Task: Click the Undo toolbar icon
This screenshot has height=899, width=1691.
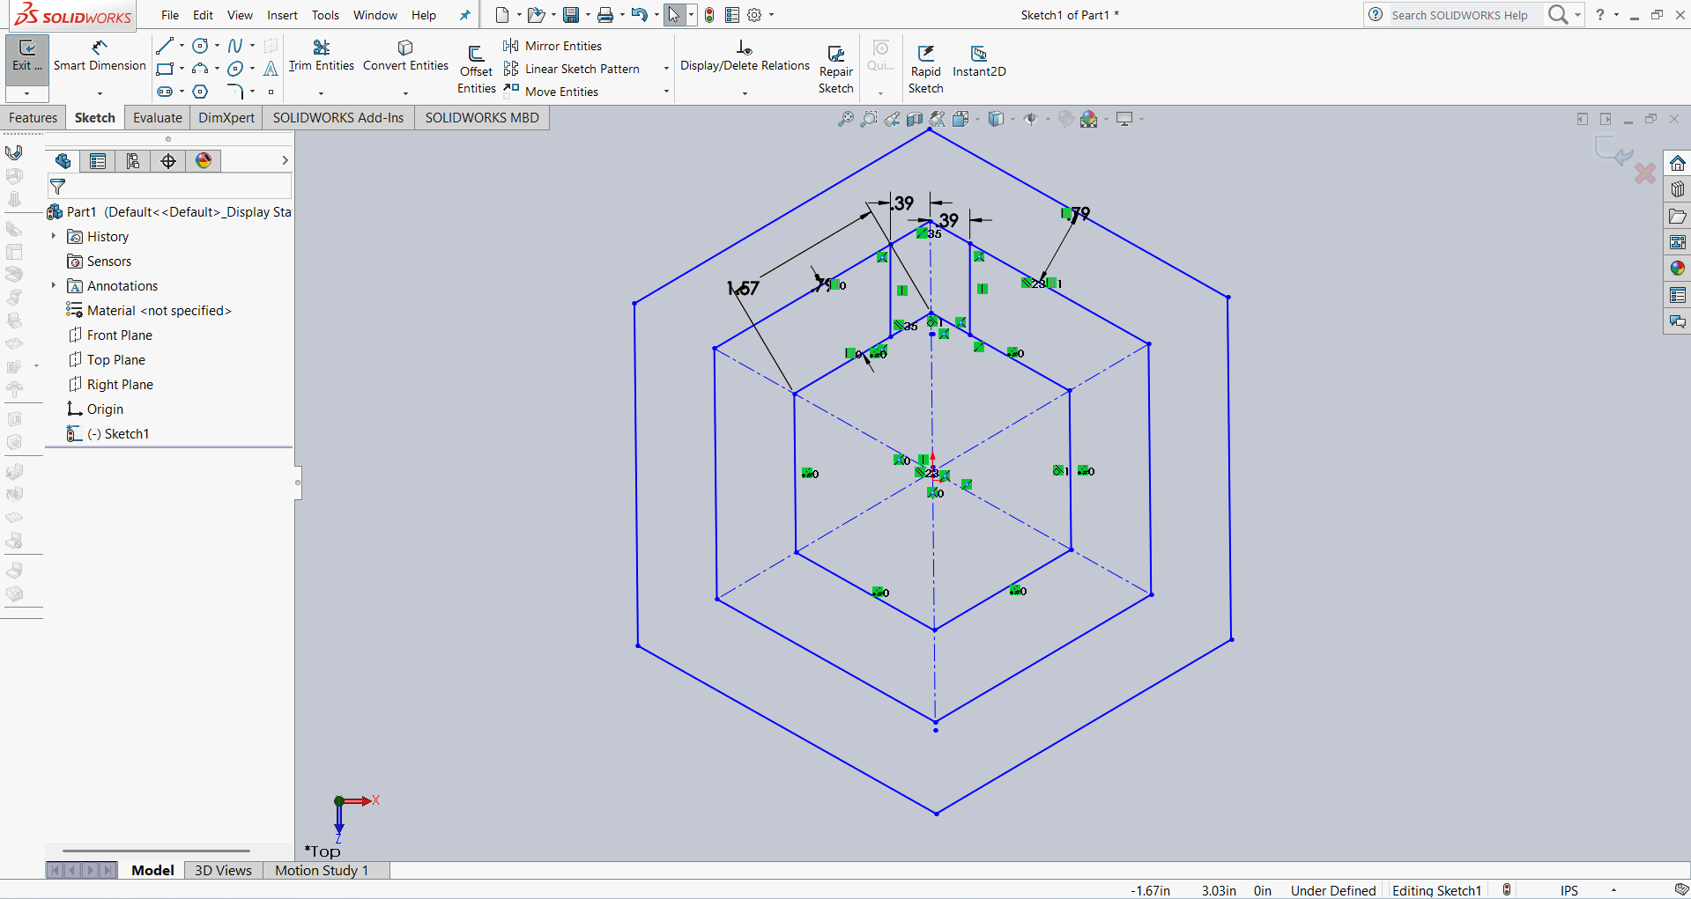Action: [640, 15]
